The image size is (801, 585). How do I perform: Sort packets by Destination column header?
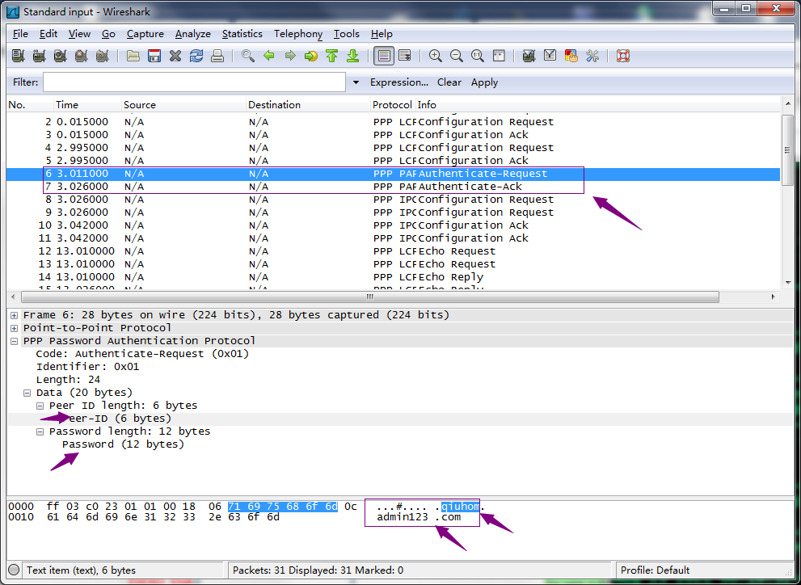(308, 105)
